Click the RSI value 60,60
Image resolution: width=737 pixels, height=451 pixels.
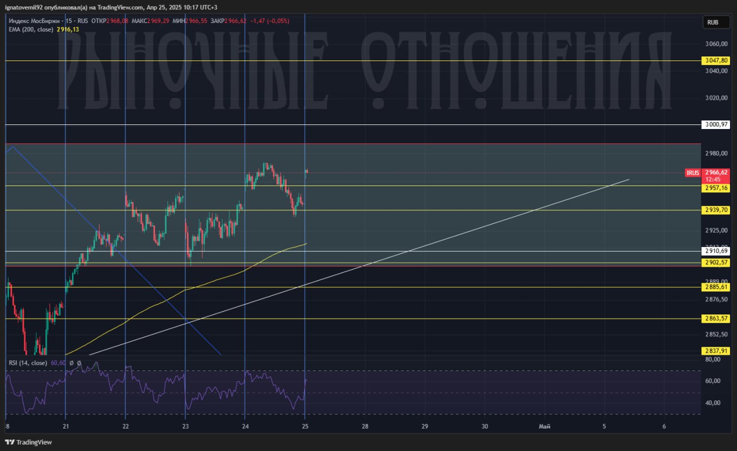[x=58, y=363]
